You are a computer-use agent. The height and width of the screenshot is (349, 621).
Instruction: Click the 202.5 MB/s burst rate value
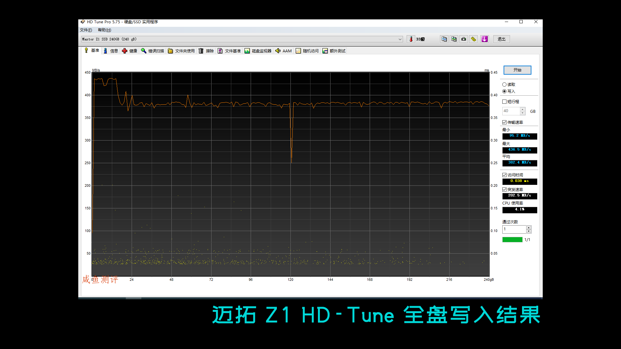pyautogui.click(x=520, y=196)
